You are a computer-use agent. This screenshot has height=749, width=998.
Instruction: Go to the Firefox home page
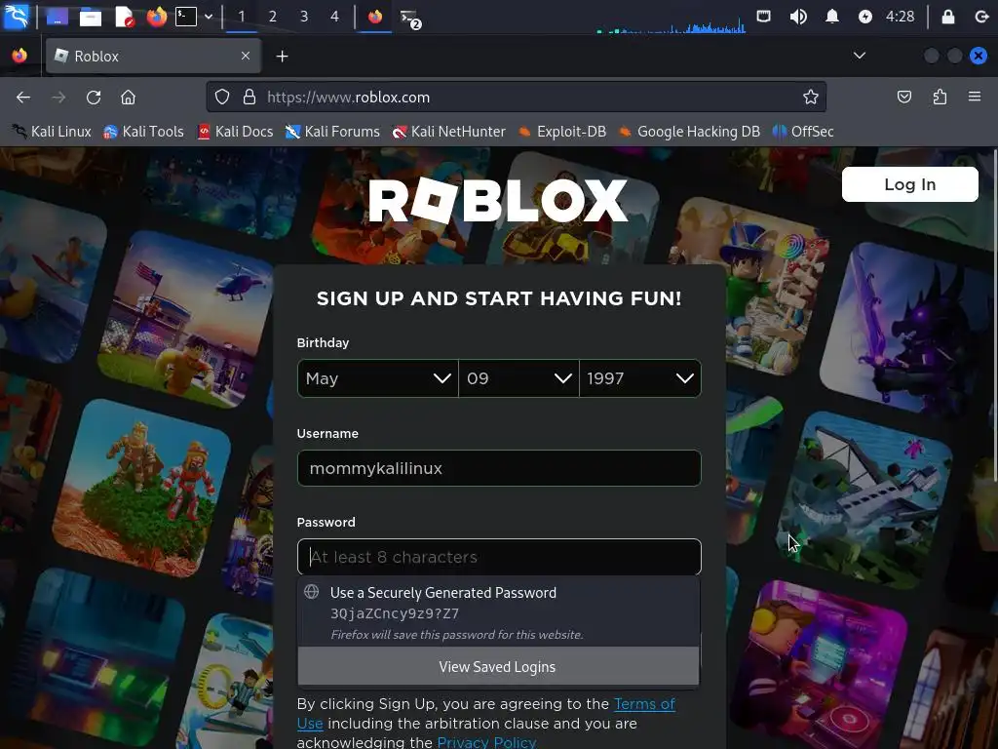[128, 97]
